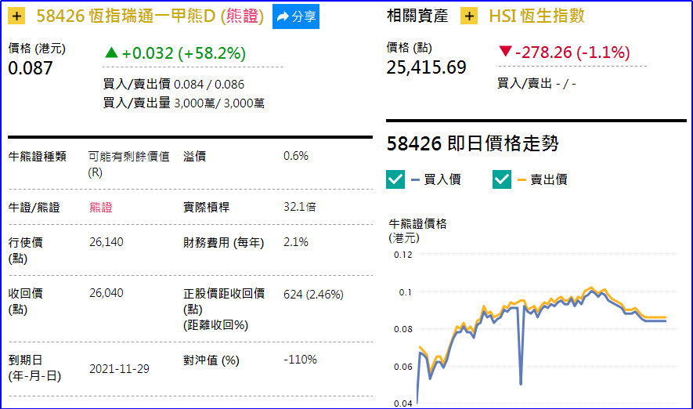Click the 買入價 legend label

pos(442,179)
